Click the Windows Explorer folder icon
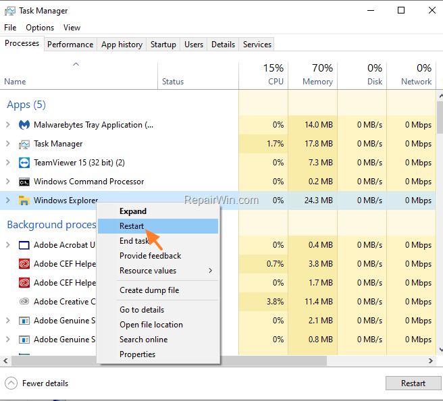The image size is (443, 401). [x=24, y=200]
